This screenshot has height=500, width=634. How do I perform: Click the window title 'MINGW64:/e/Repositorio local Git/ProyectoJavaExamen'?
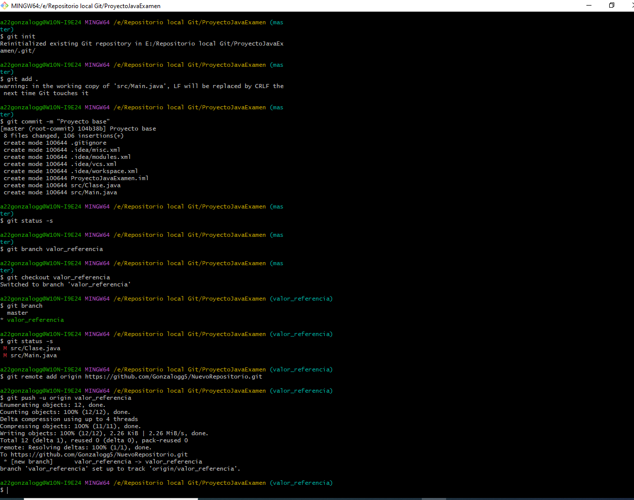pyautogui.click(x=86, y=6)
